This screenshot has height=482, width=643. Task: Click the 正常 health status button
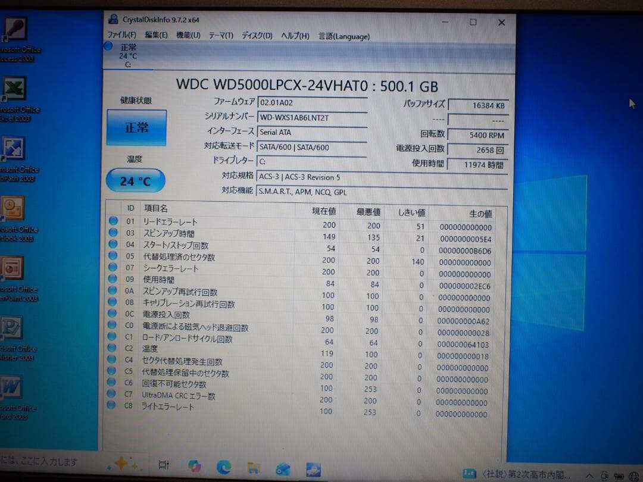tap(136, 127)
